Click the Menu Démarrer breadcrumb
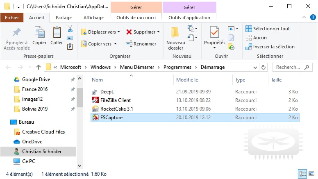The height and width of the screenshot is (179, 318). click(137, 67)
